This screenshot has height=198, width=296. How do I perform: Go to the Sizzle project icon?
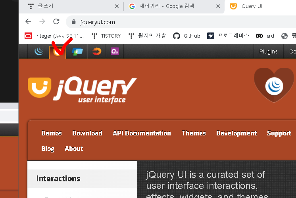97,51
